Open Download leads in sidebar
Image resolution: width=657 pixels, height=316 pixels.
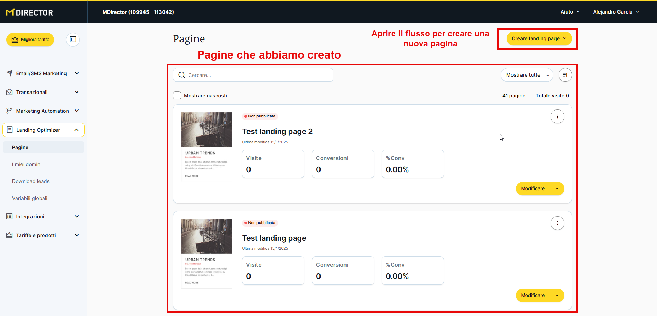[31, 181]
